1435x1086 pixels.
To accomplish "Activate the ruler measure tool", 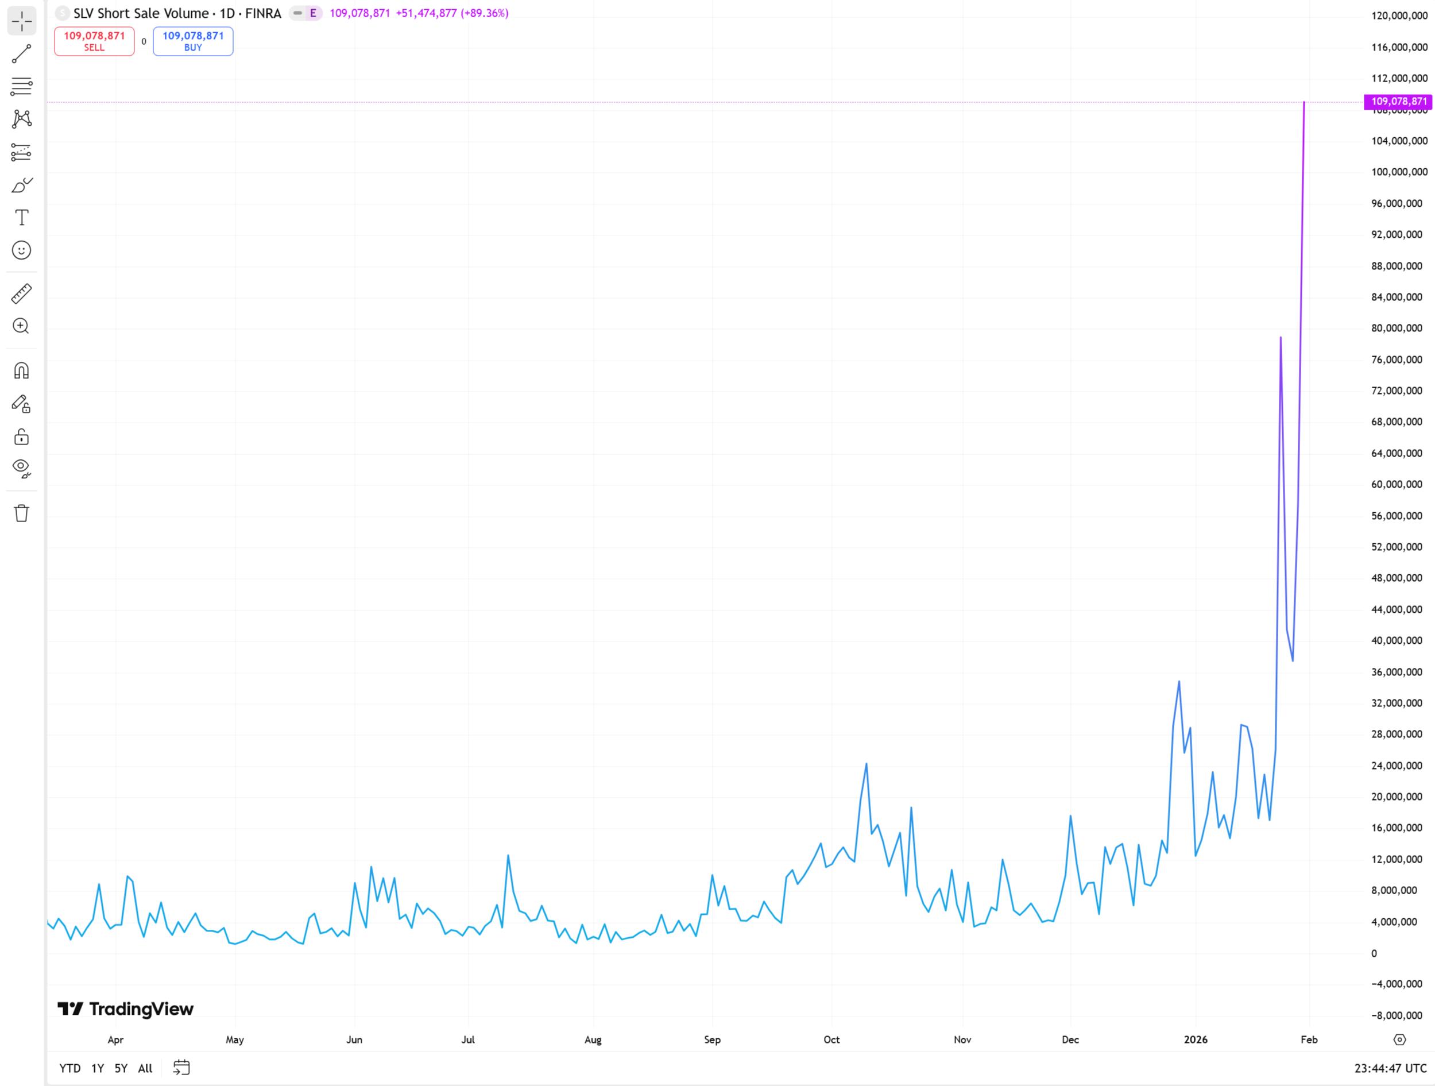I will (21, 294).
